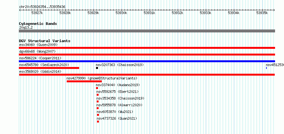Select the small blue nsv4512530 marker

pos(266,68)
